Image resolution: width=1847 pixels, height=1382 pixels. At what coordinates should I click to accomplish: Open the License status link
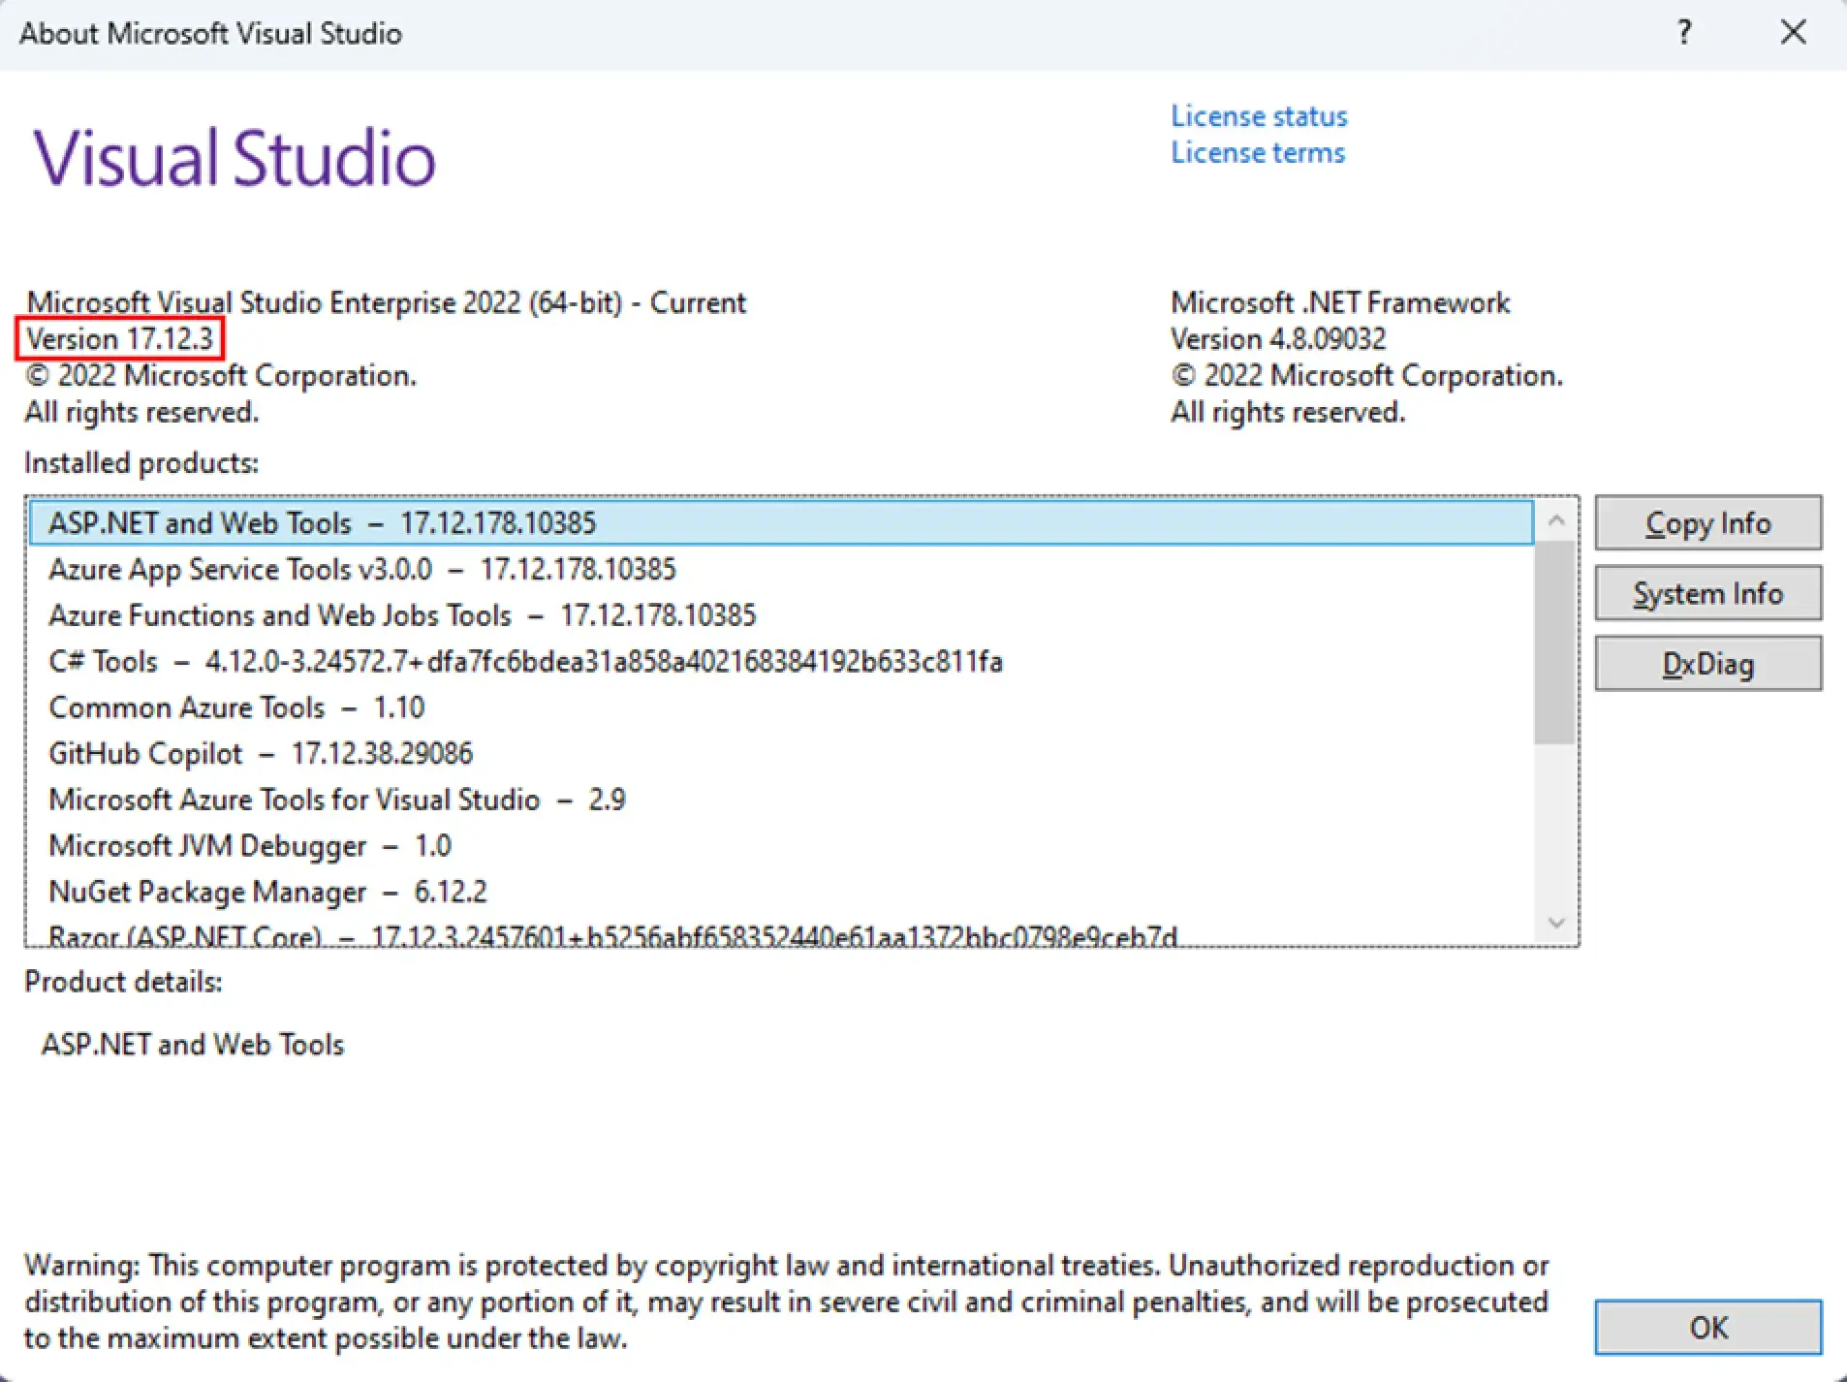(x=1259, y=116)
